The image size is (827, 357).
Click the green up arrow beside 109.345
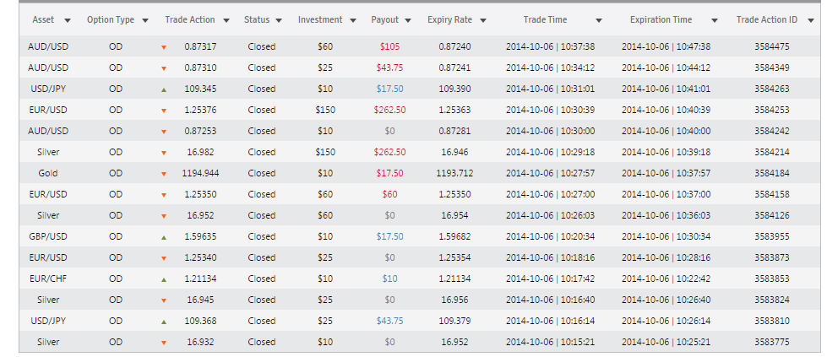(x=164, y=89)
